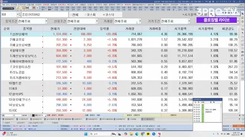Select the 삼천당제약 row name

(x=20, y=34)
